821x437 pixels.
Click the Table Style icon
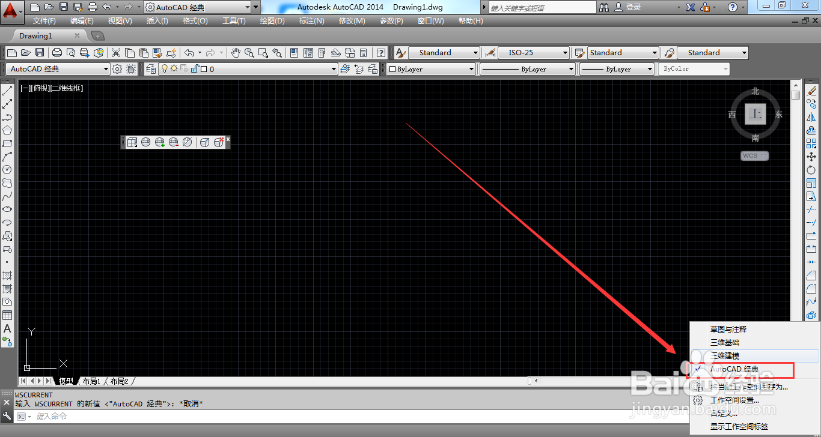point(579,53)
